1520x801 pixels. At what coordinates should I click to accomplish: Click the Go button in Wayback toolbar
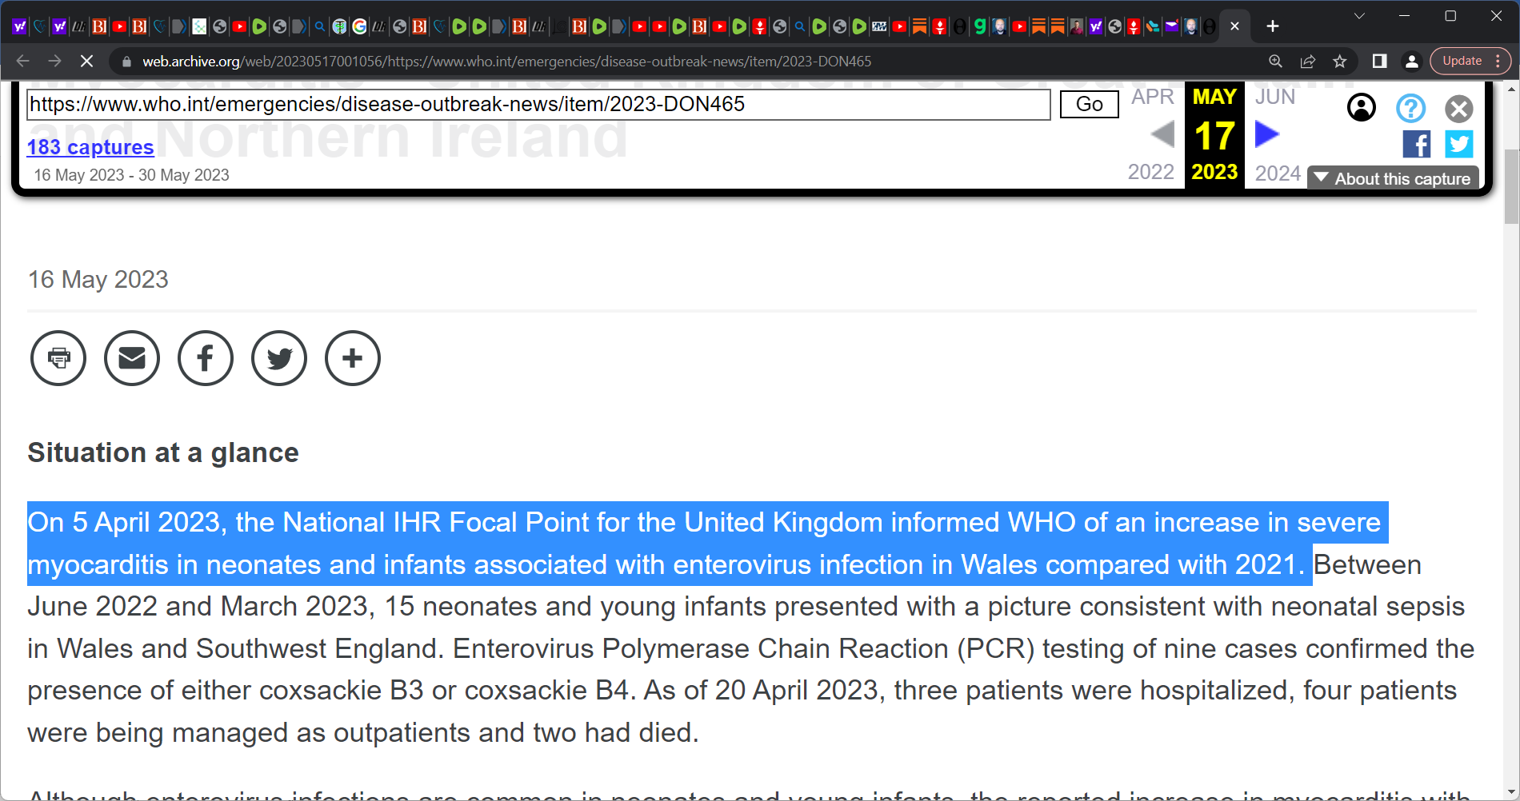click(x=1089, y=104)
